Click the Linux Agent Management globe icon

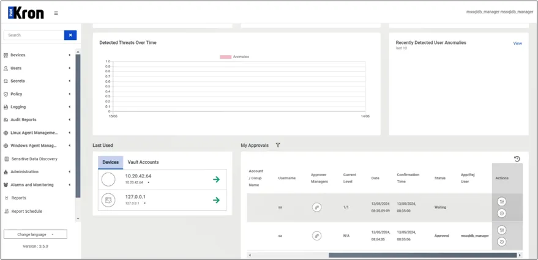(x=6, y=133)
